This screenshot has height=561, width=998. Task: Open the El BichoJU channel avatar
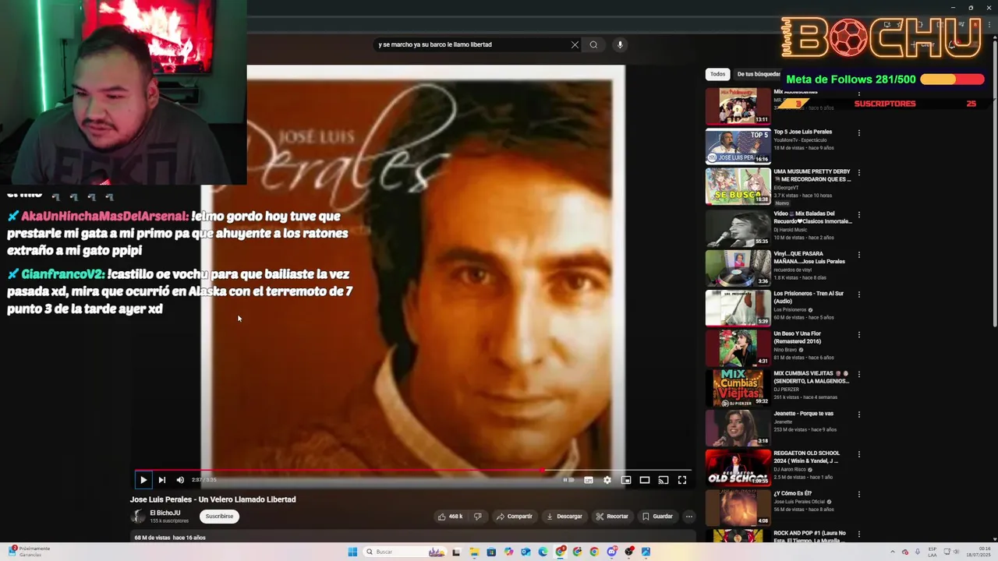pos(138,516)
